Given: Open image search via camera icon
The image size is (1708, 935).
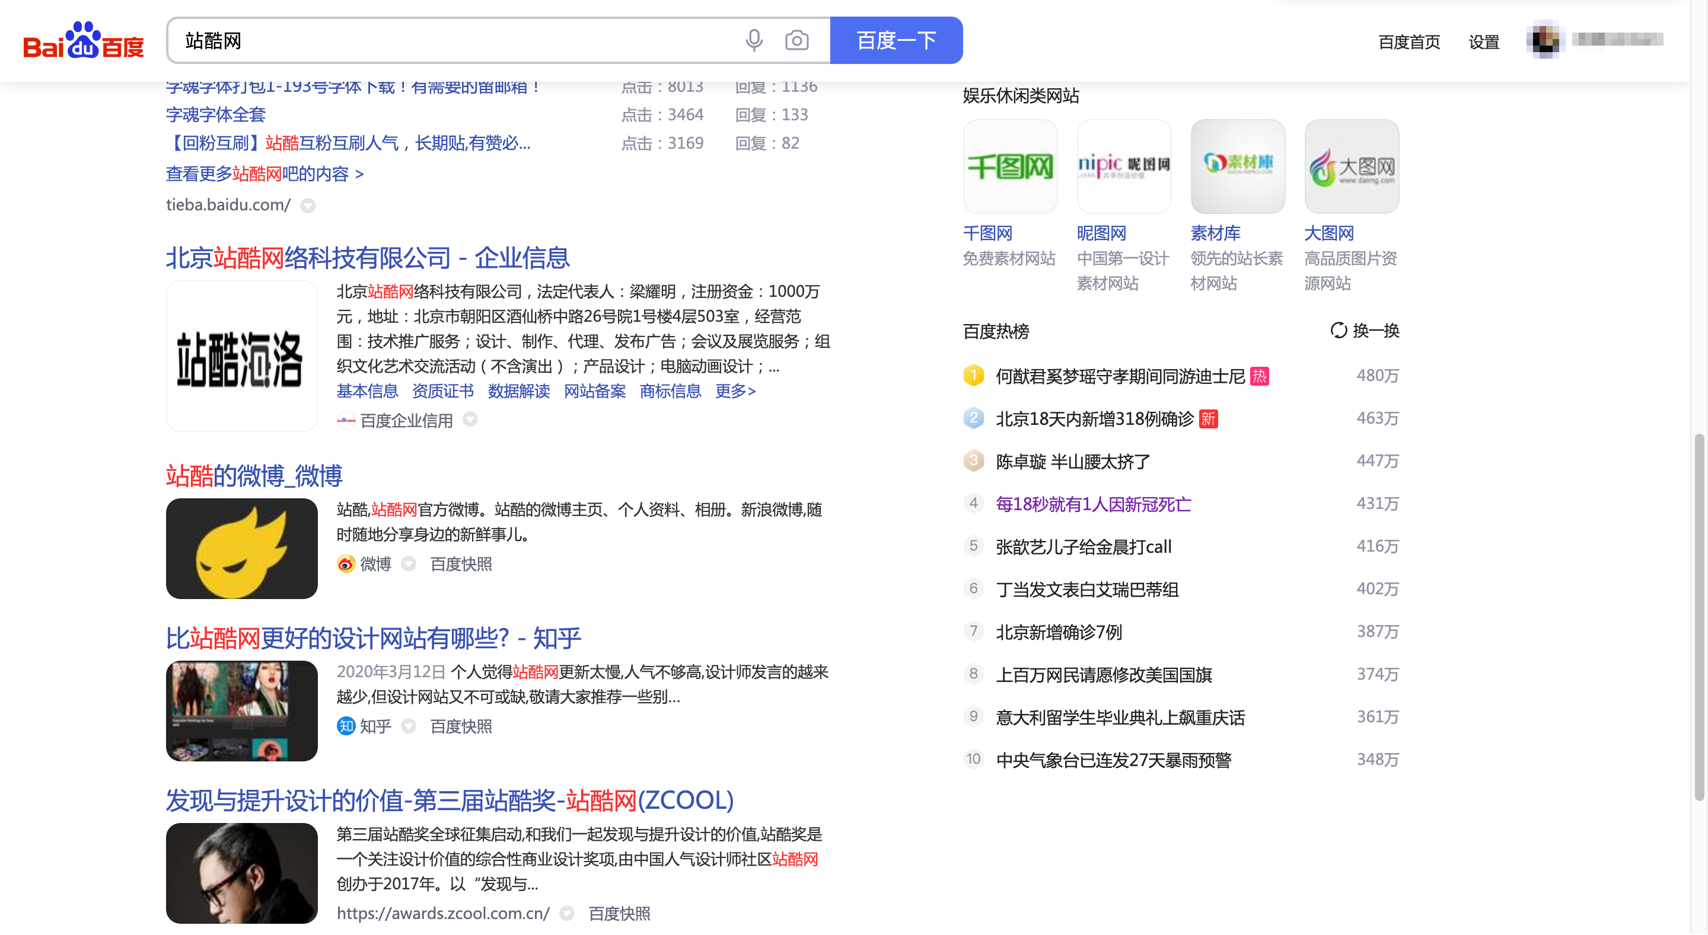Looking at the screenshot, I should 797,40.
